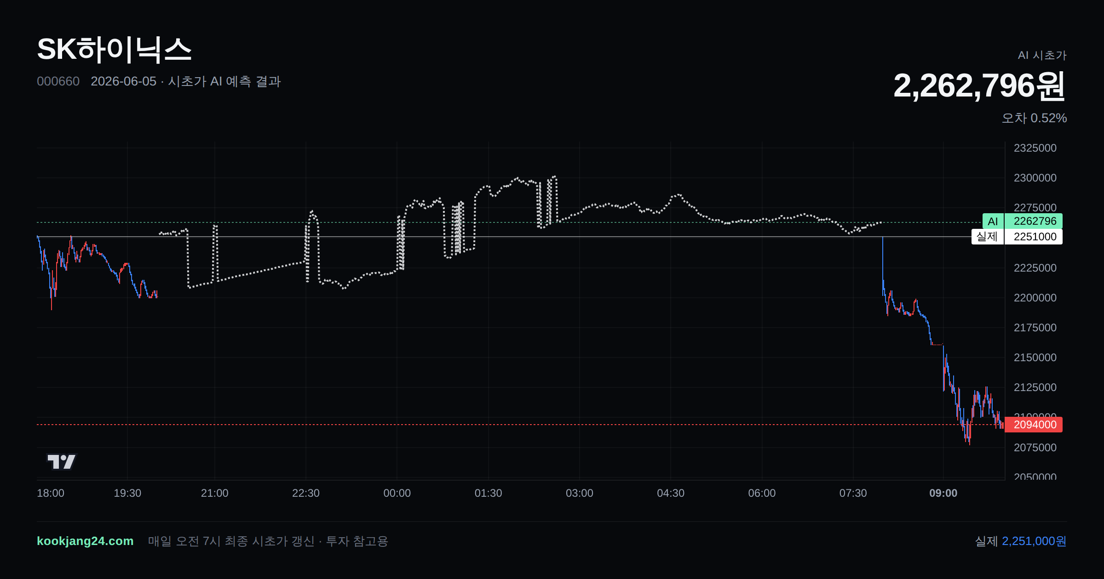Click the 07:30 time axis label
Viewport: 1104px width, 579px height.
853,493
